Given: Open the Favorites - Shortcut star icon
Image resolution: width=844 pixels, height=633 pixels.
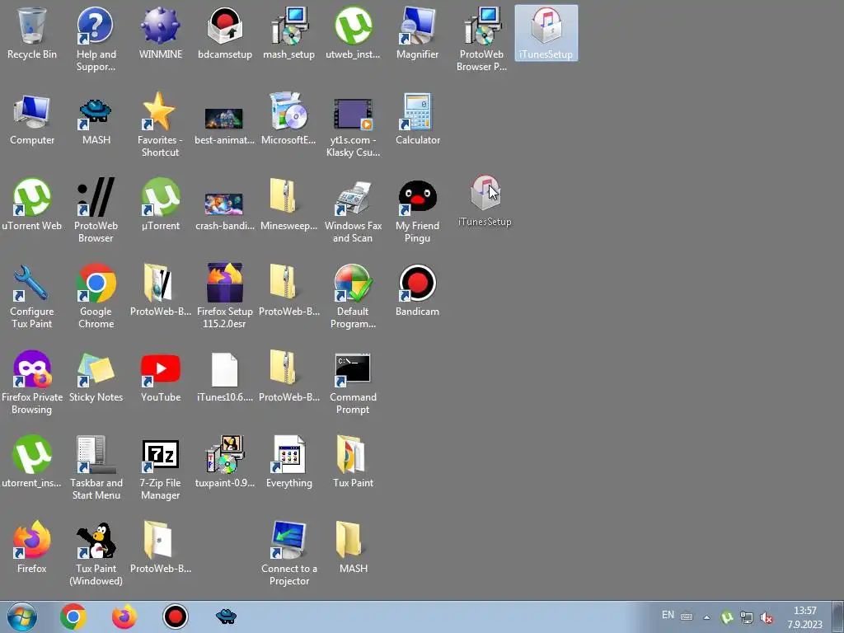Looking at the screenshot, I should 161,125.
